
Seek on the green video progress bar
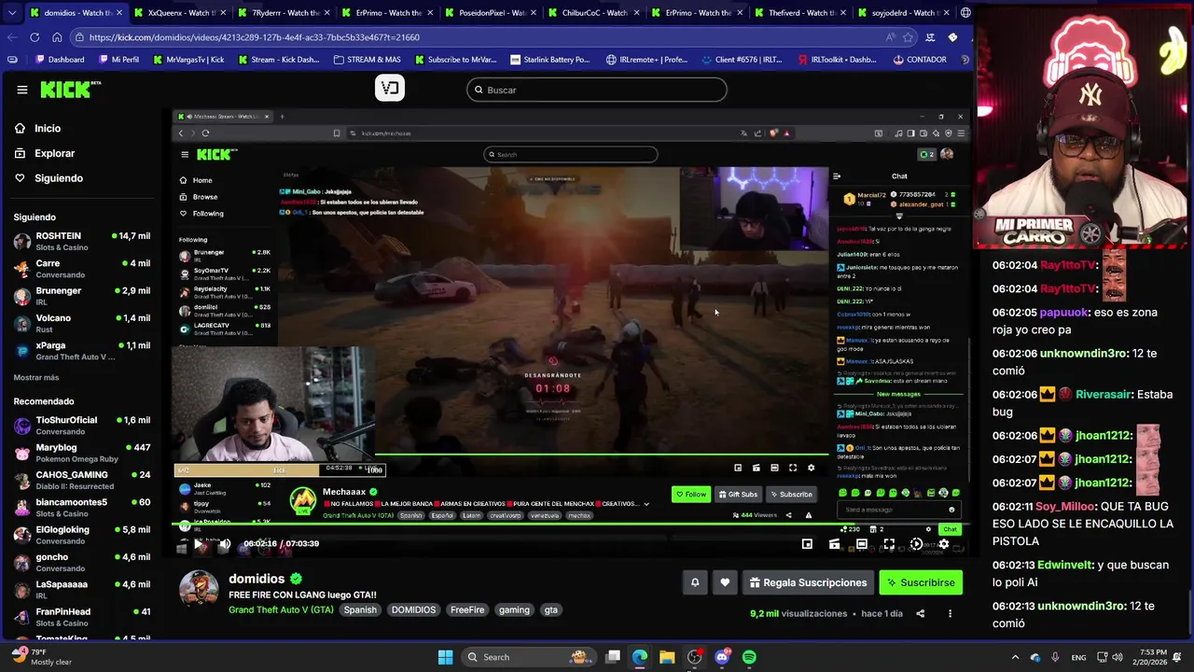click(x=569, y=525)
